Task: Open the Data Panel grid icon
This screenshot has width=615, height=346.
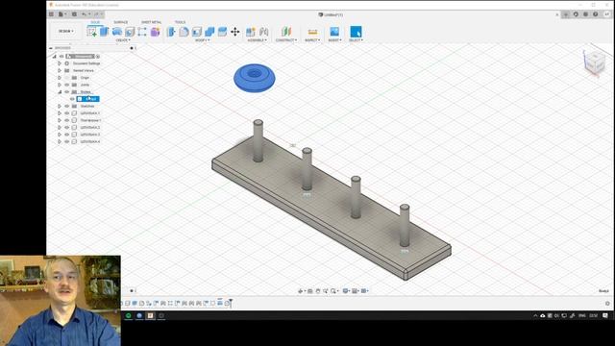Action: (51, 14)
